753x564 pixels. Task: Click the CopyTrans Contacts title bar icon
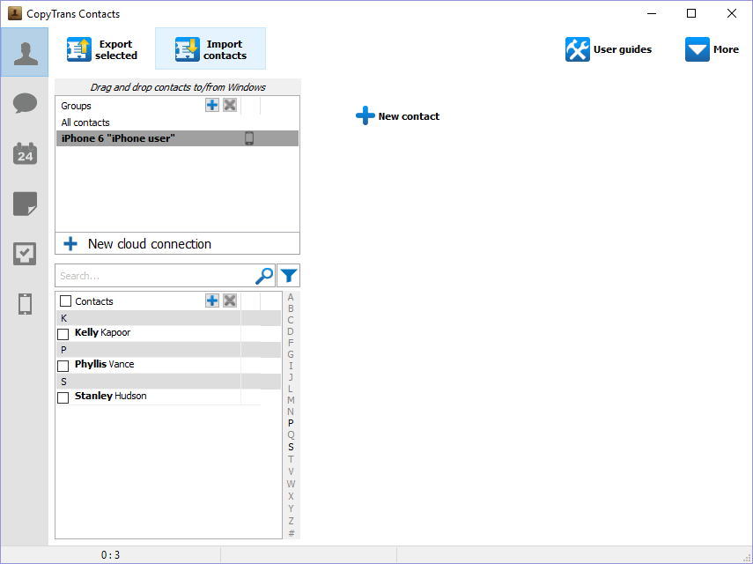pyautogui.click(x=15, y=13)
